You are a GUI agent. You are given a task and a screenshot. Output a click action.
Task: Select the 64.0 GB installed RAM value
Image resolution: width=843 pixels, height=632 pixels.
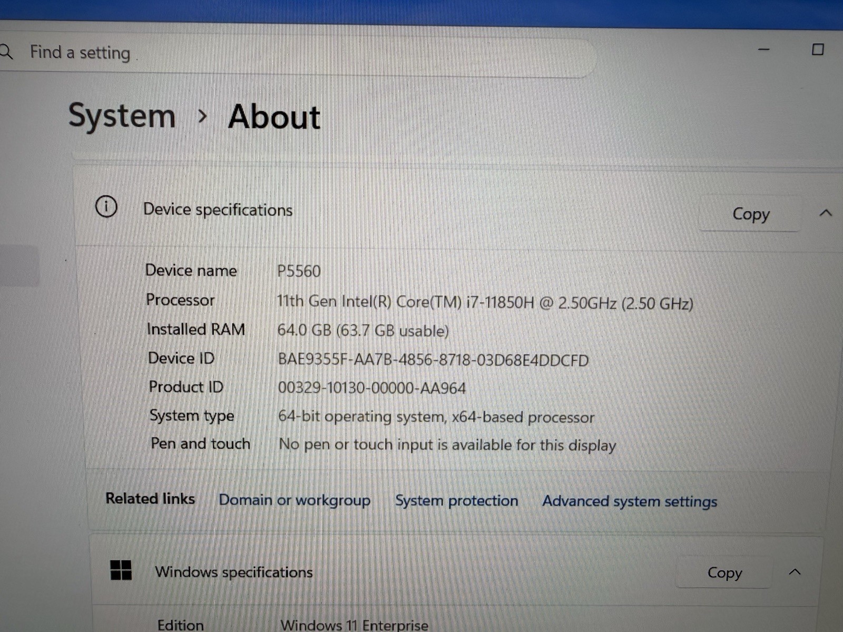tap(363, 331)
